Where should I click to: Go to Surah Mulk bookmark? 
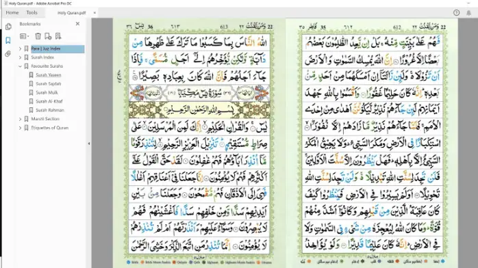(x=47, y=92)
